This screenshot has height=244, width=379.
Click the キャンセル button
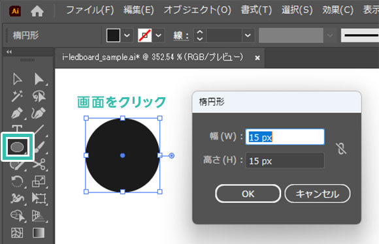pyautogui.click(x=318, y=194)
